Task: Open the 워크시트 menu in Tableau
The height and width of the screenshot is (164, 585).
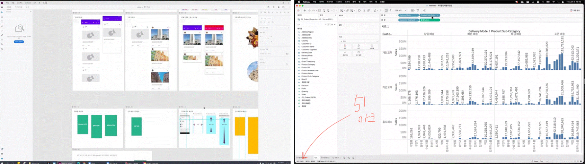Action: pyautogui.click(x=329, y=2)
